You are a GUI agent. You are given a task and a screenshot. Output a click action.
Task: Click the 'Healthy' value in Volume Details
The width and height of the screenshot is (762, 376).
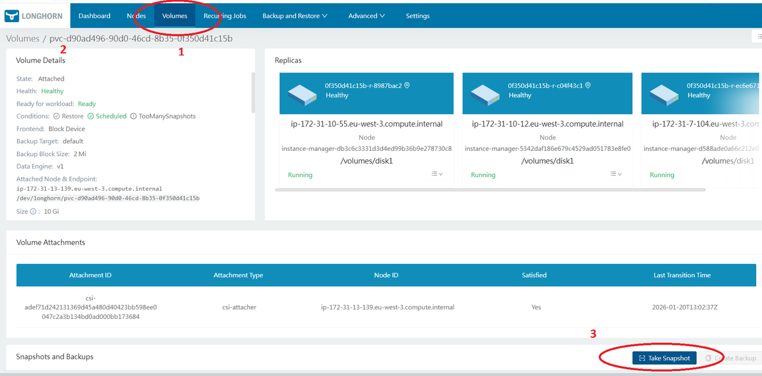tap(53, 91)
